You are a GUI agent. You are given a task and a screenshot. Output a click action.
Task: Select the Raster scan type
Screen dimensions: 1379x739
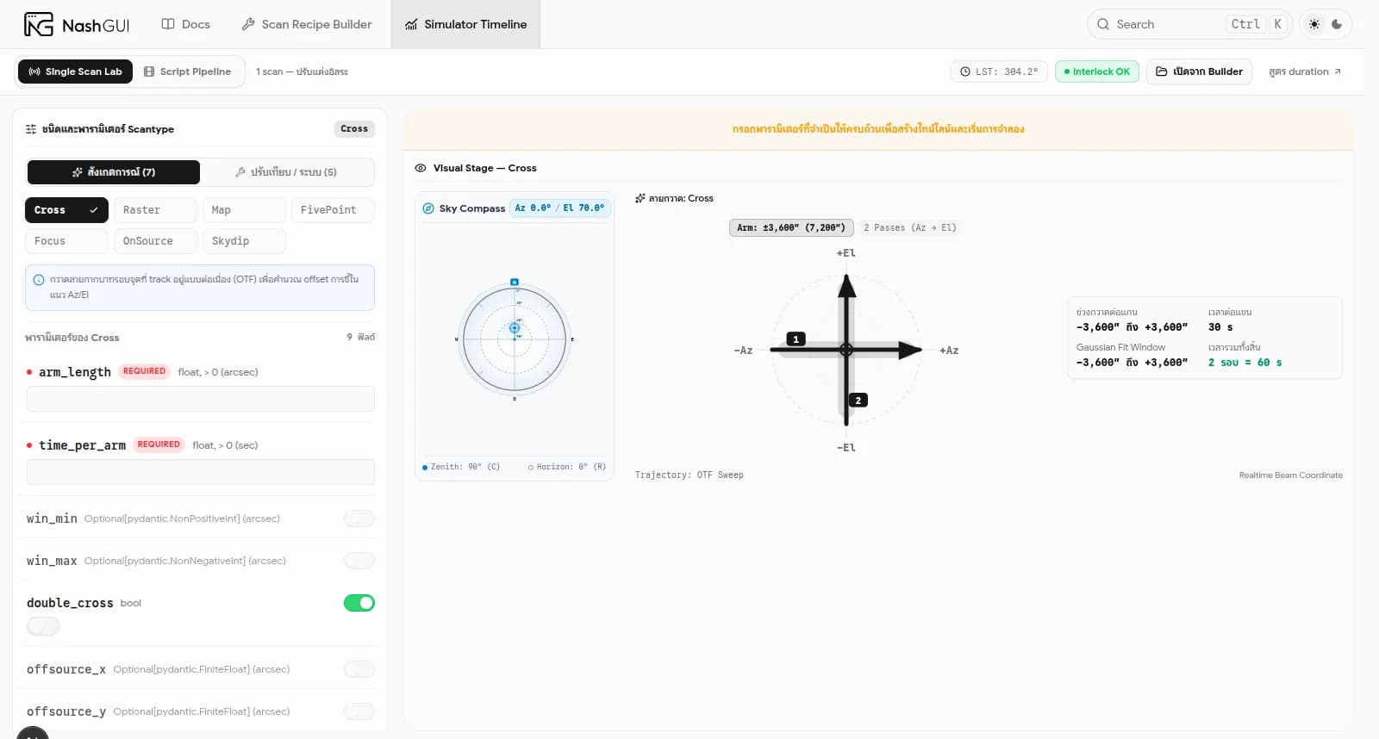(155, 210)
